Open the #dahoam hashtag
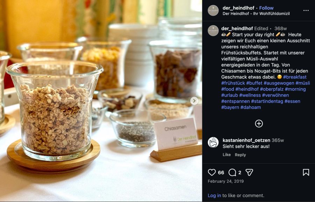Viewport: 315px width, 202px height. (251, 107)
